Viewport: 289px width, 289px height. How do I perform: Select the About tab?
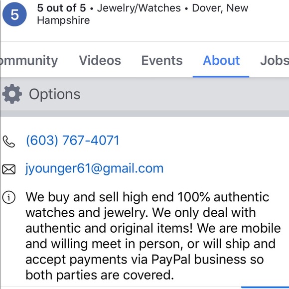click(x=221, y=60)
